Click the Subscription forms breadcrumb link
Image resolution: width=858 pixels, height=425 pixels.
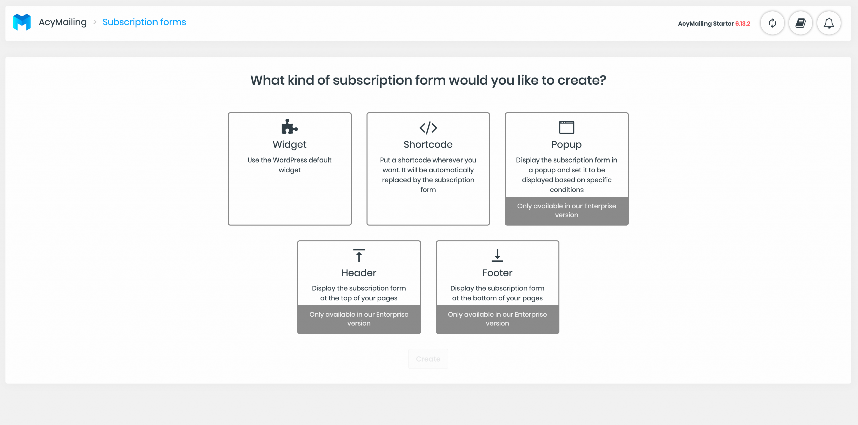pyautogui.click(x=145, y=22)
